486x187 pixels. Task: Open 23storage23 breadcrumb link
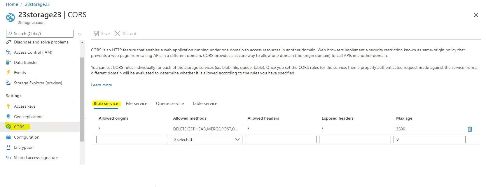(37, 4)
